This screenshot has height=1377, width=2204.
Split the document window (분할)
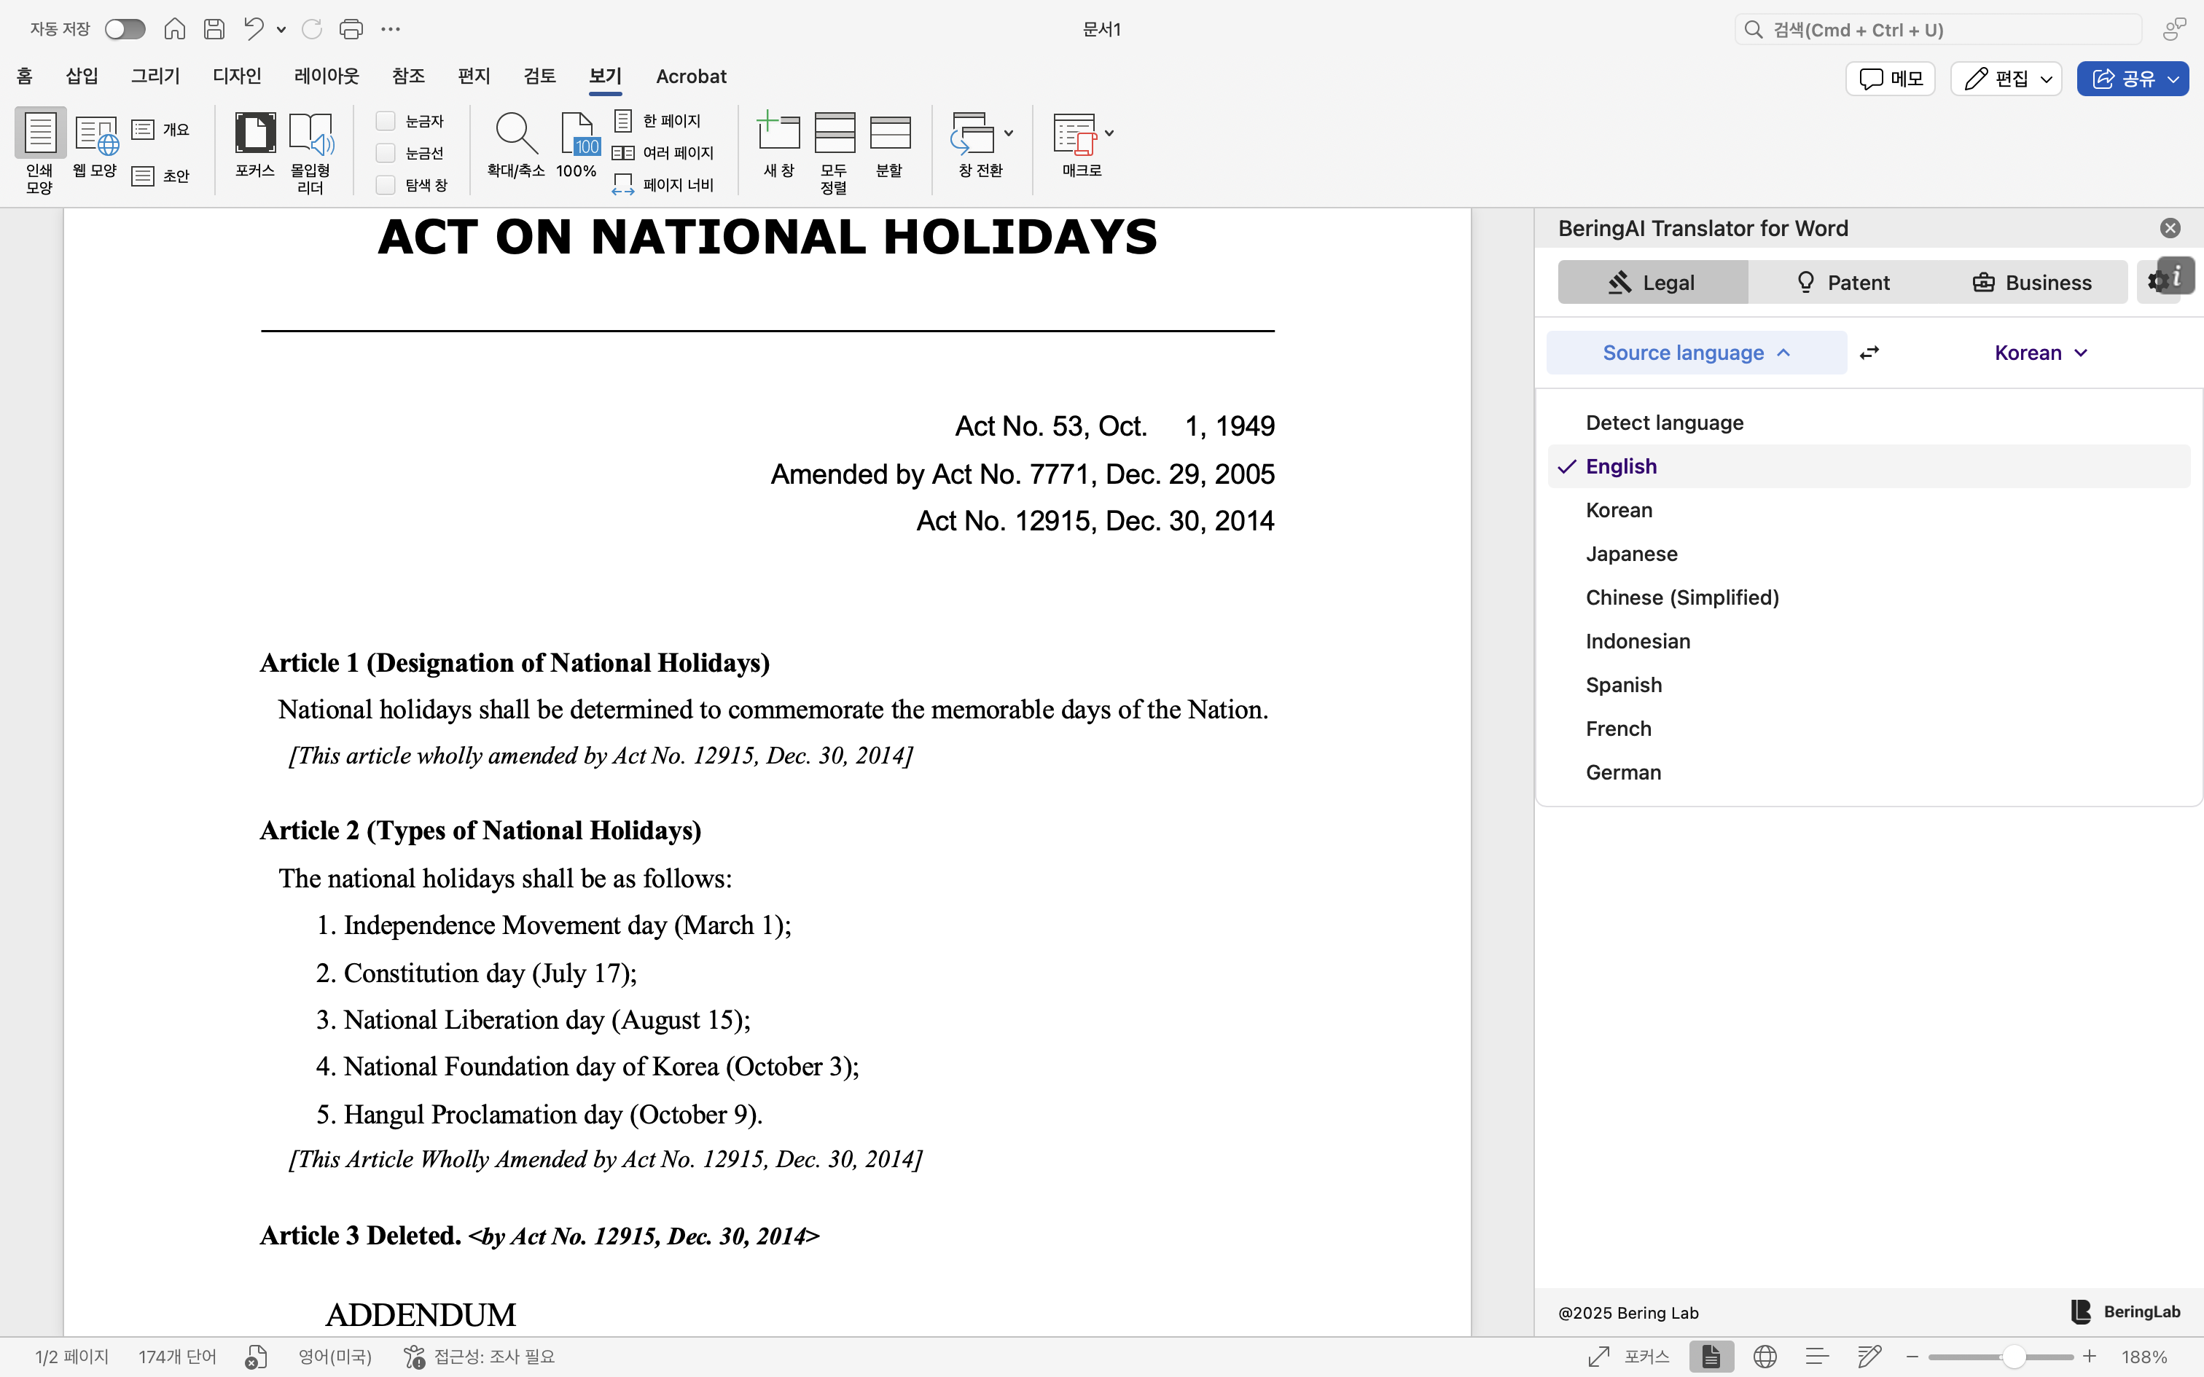click(890, 146)
